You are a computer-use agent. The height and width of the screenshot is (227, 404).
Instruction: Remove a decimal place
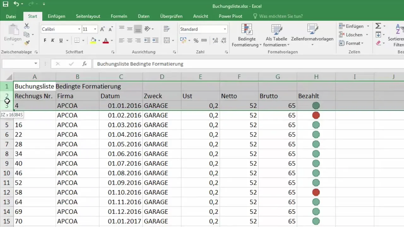pos(223,40)
